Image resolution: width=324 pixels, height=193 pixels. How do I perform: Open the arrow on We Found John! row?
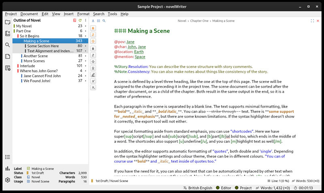(x=85, y=81)
